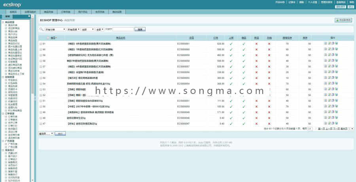Click recycle-bin icon on product row 49
Screen dimensions: 356x182
click(336, 112)
